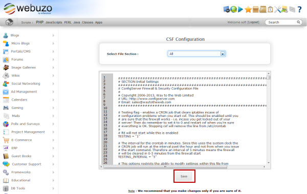Click the TESTING_INTERVAL = "5" line
The height and width of the screenshot is (194, 307).
tap(137, 157)
